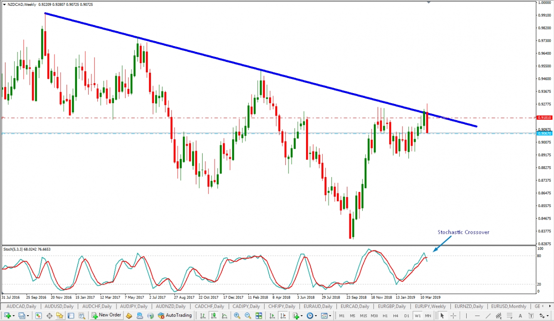
Task: Click the NZDCAD,Weekly chart title triangle
Action: [4, 4]
